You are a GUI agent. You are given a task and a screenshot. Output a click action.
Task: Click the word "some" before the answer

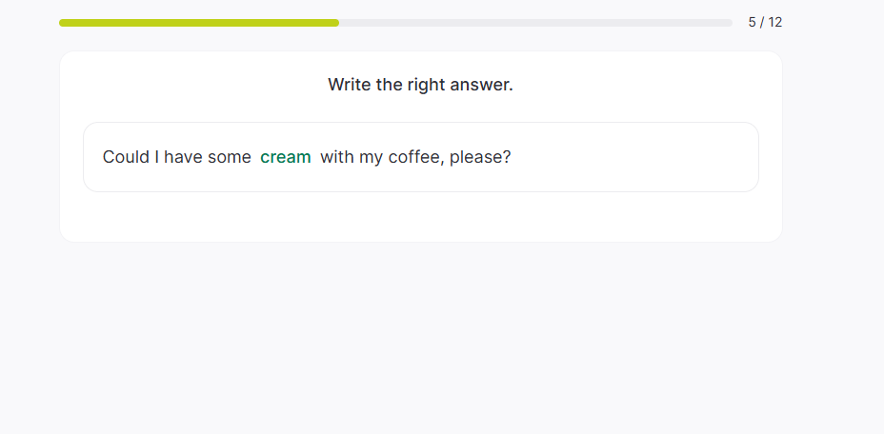pyautogui.click(x=230, y=157)
